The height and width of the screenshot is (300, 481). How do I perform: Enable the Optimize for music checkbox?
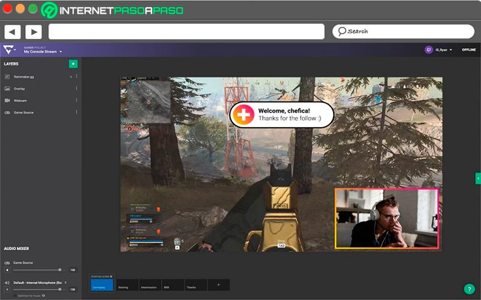click(x=15, y=296)
